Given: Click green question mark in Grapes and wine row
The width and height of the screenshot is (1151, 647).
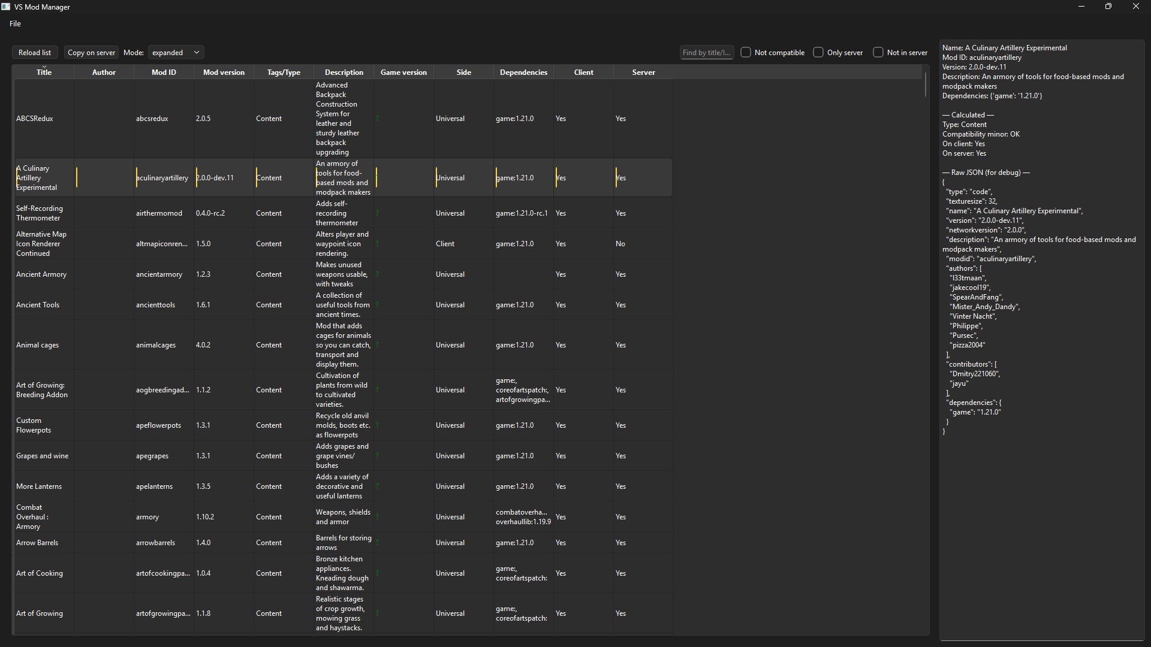Looking at the screenshot, I should [378, 456].
